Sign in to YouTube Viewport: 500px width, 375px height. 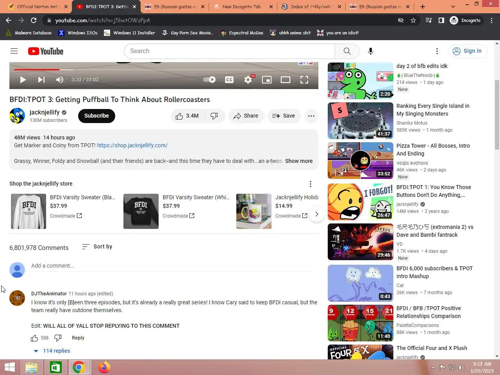coord(468,51)
